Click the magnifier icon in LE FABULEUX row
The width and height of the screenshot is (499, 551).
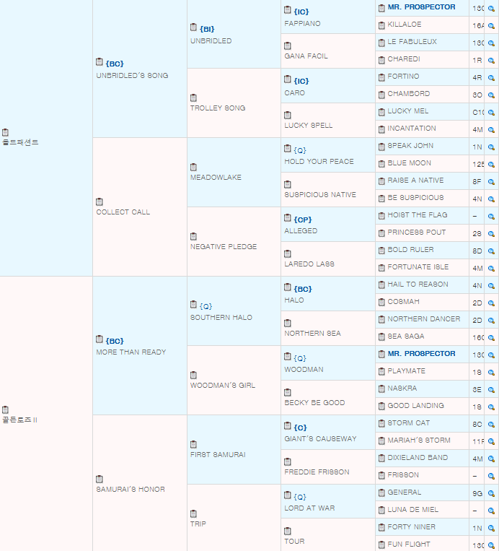[491, 43]
